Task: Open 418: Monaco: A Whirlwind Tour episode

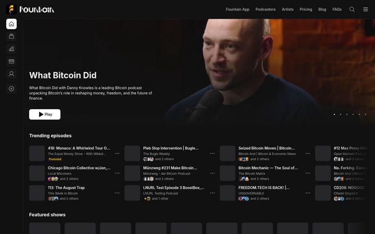Action: click(79, 148)
